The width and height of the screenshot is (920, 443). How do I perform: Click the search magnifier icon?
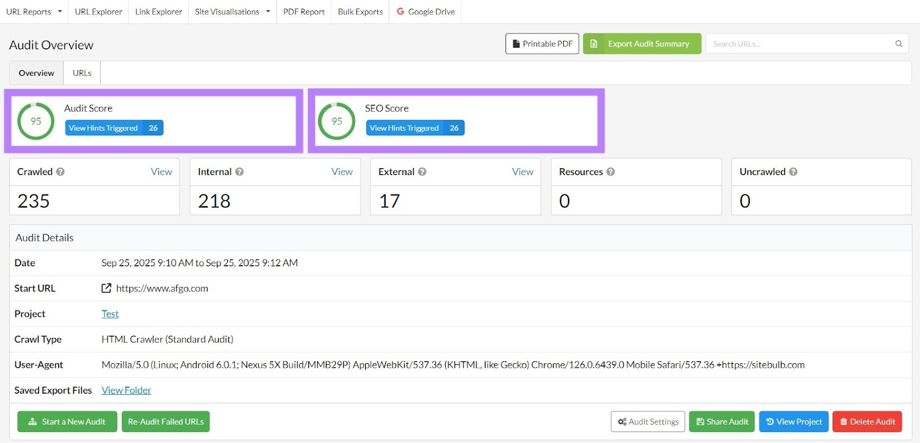coord(899,44)
